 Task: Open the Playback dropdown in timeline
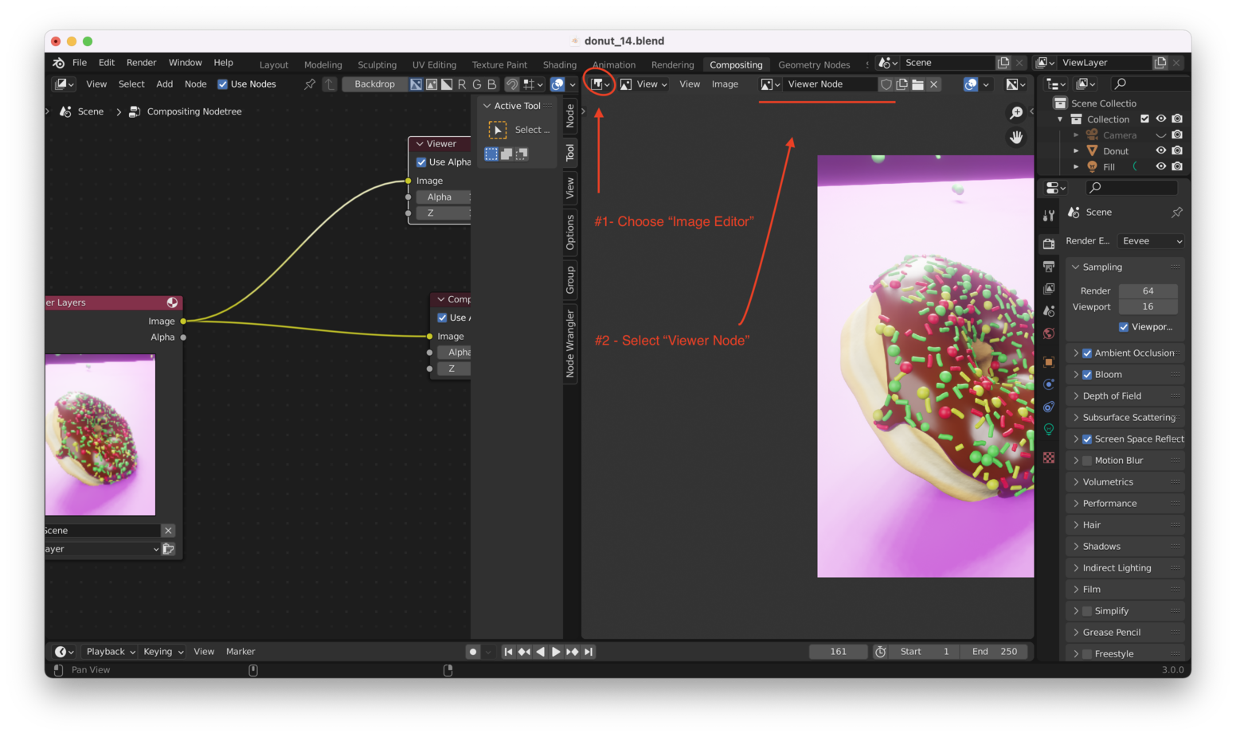pyautogui.click(x=110, y=652)
